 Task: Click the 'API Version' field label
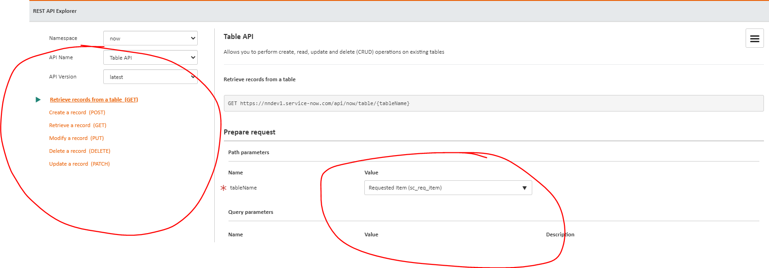(x=62, y=77)
